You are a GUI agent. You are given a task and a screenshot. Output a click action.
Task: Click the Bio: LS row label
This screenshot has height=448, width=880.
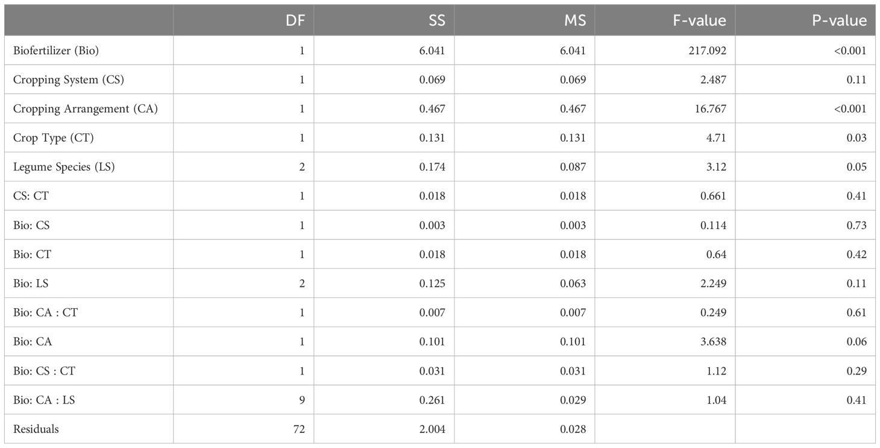31,283
